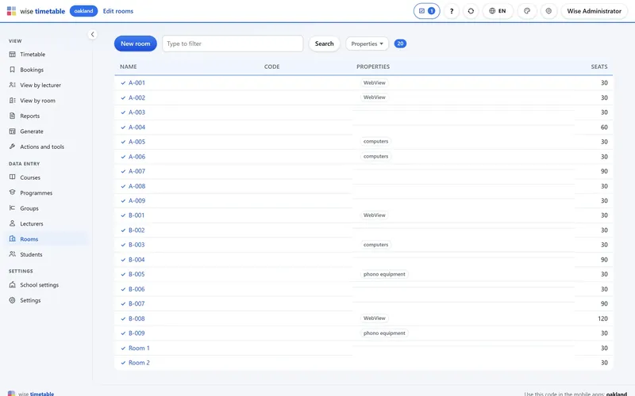Screen dimensions: 635x396
Task: Collapse the sidebar with the chevron button
Action: pyautogui.click(x=92, y=34)
